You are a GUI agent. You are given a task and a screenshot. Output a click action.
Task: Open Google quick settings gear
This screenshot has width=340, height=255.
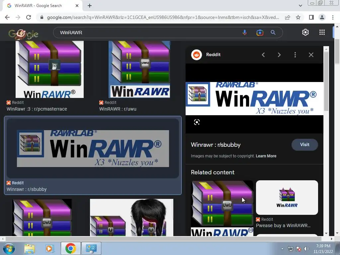305,32
